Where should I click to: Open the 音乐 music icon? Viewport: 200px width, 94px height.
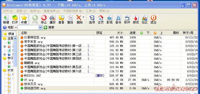(x=118, y=19)
